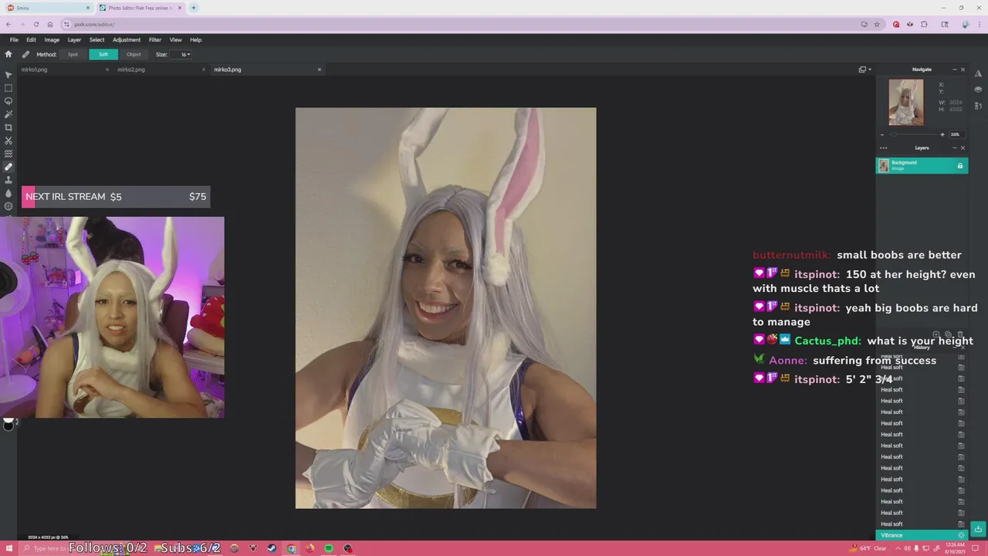
Task: Select the Crop tool
Action: pyautogui.click(x=8, y=127)
